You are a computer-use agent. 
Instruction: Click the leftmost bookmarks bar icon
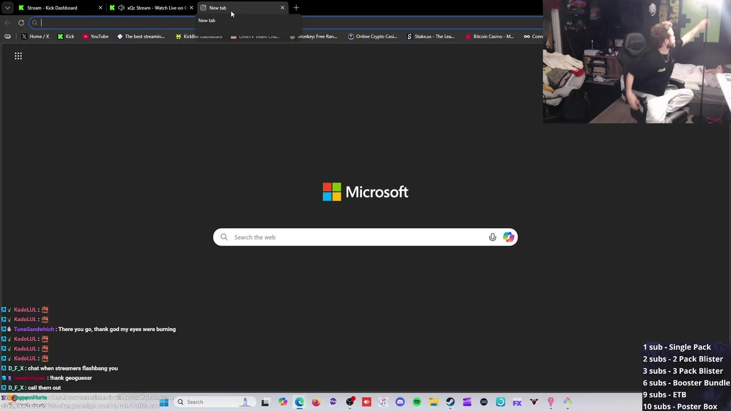tap(7, 37)
